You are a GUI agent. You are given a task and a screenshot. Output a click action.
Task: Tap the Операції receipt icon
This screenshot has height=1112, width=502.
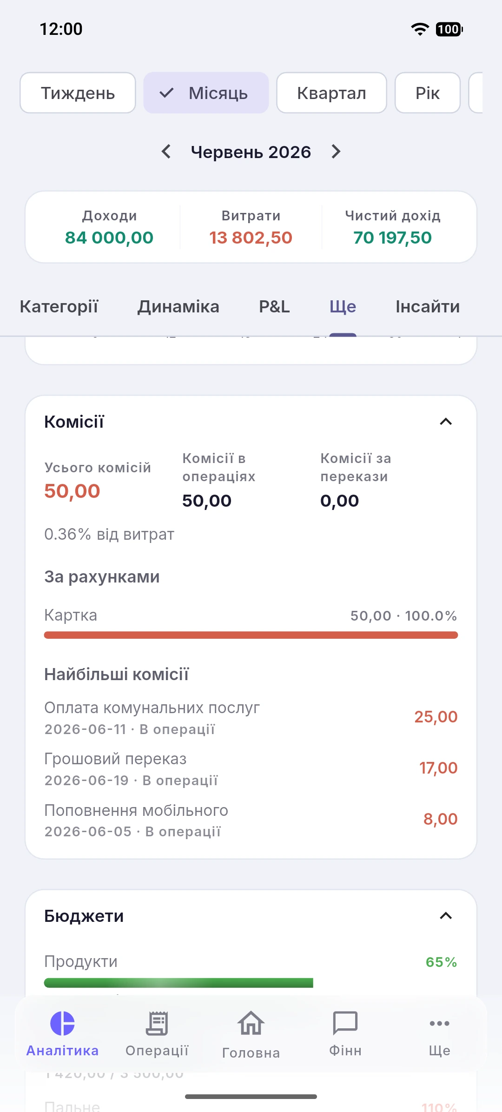(157, 1023)
